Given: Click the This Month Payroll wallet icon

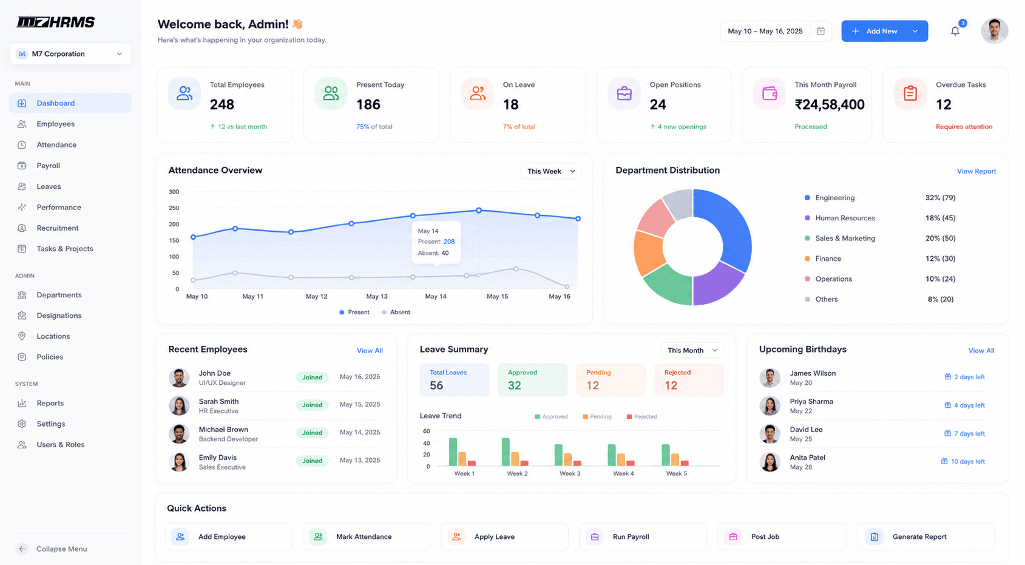Looking at the screenshot, I should tap(770, 93).
